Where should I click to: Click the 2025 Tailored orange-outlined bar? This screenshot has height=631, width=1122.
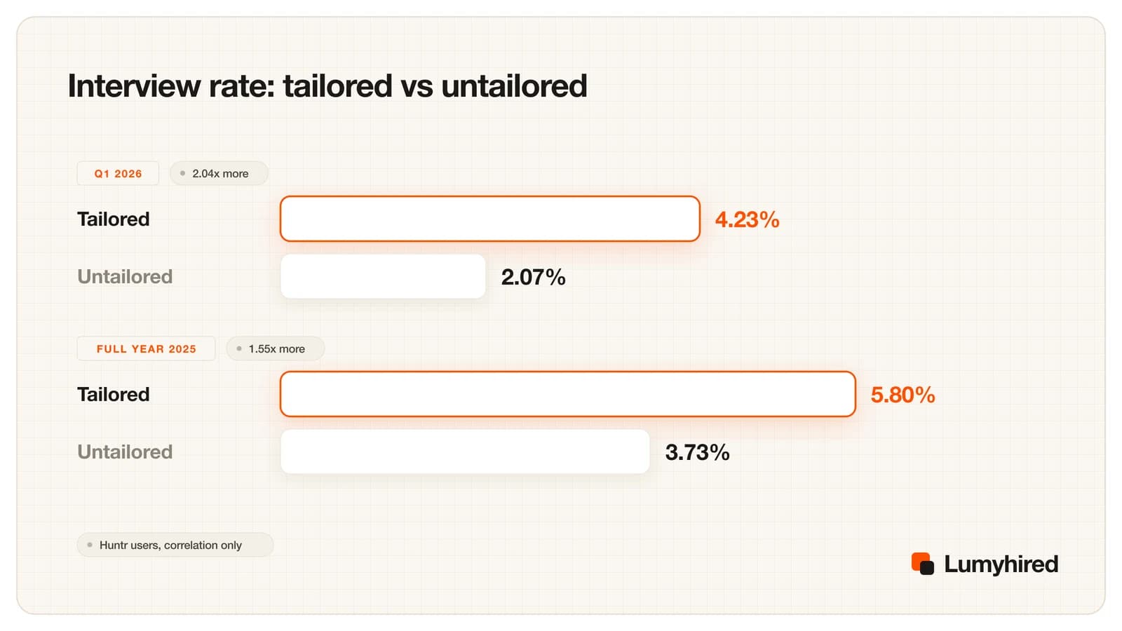pos(568,394)
